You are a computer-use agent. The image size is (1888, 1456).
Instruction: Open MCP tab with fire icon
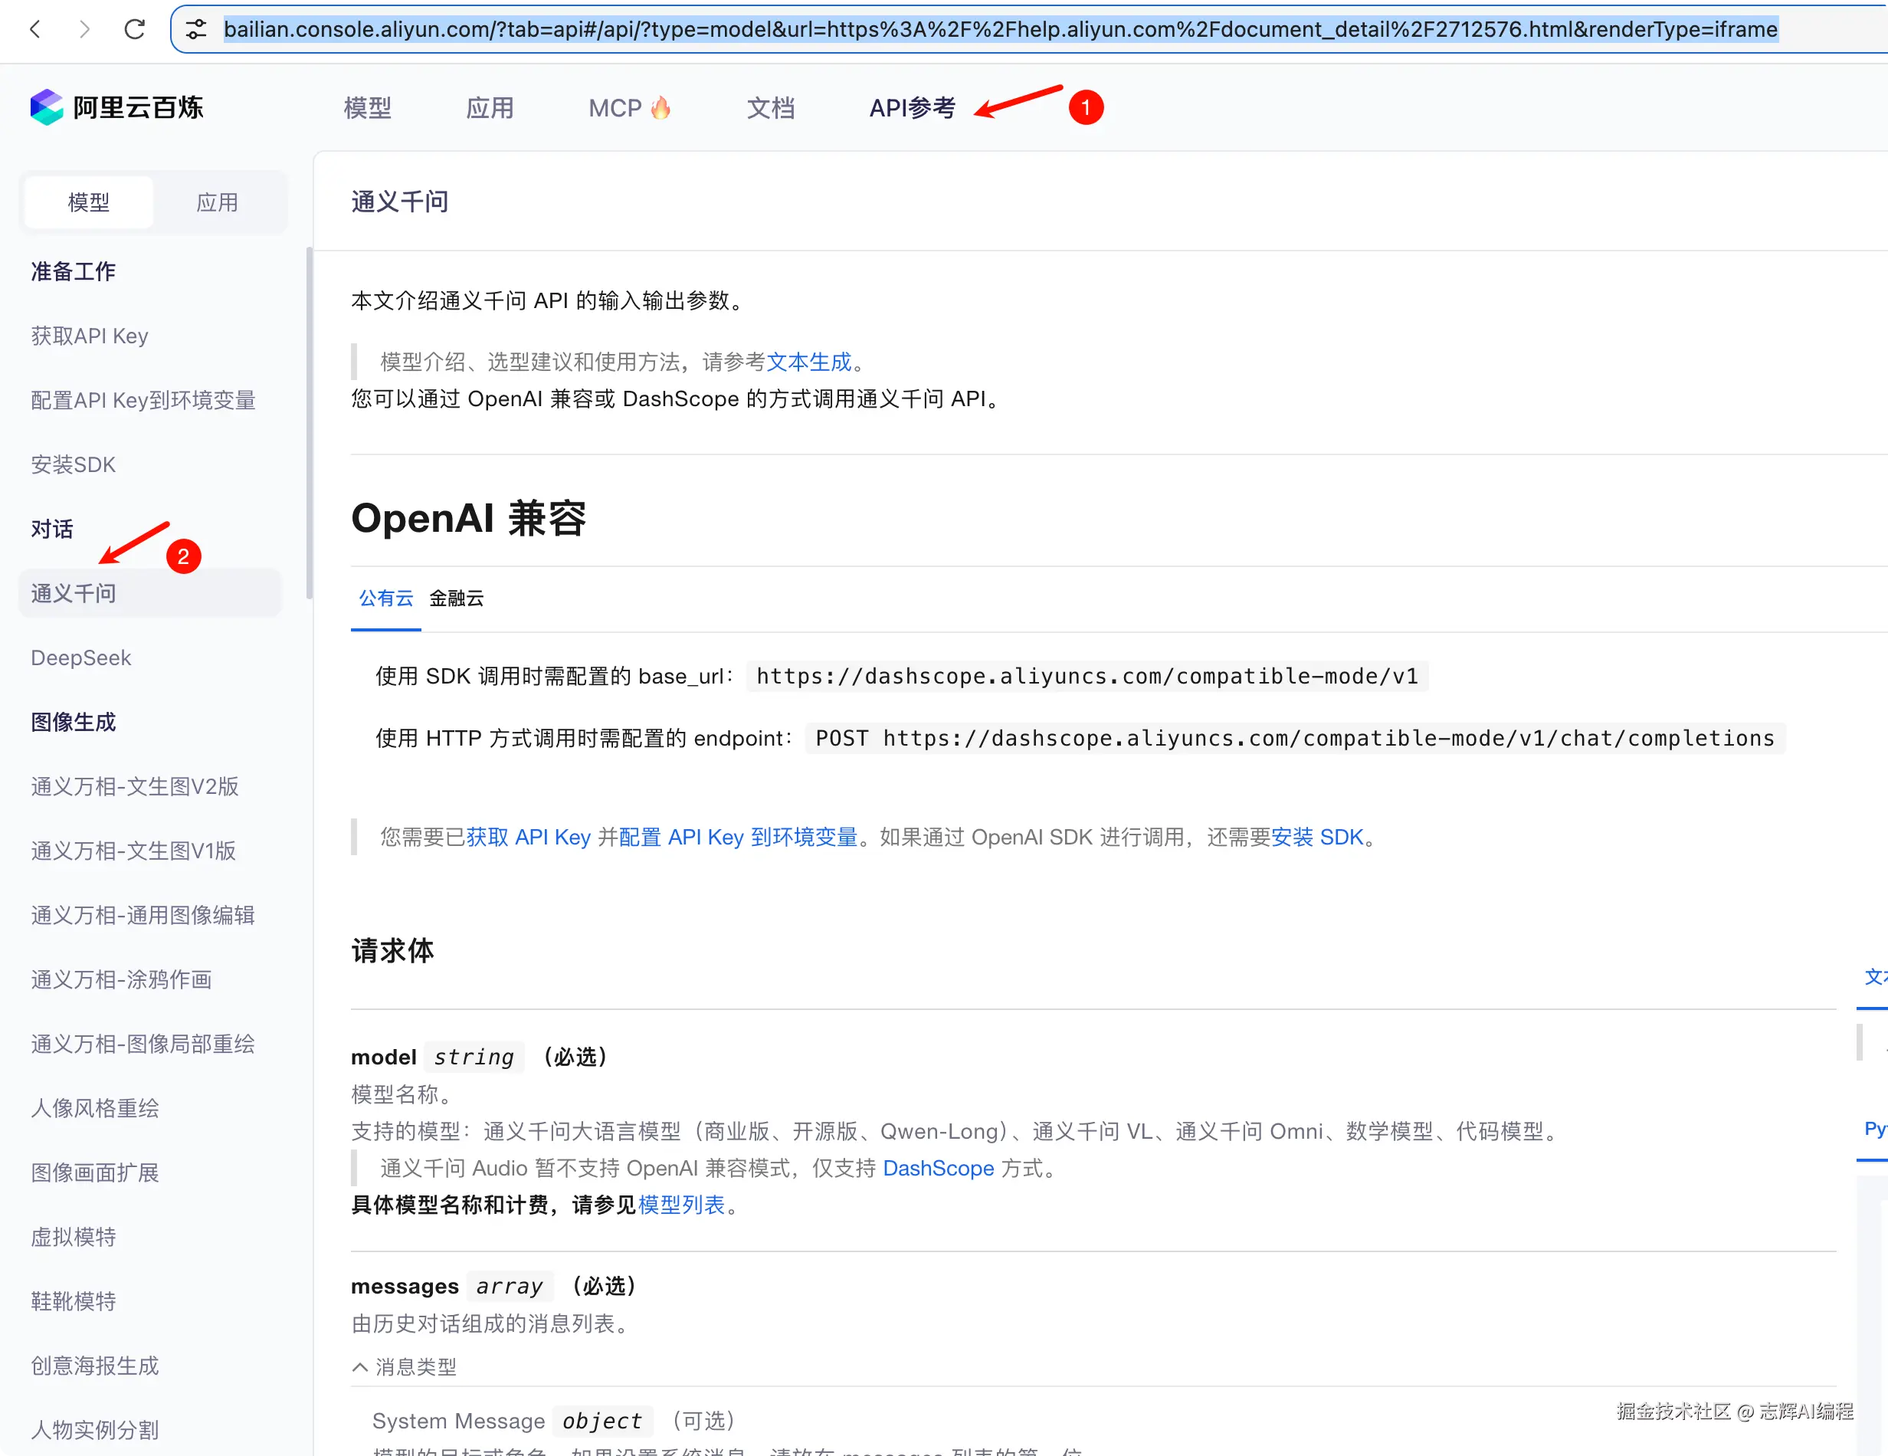point(628,108)
